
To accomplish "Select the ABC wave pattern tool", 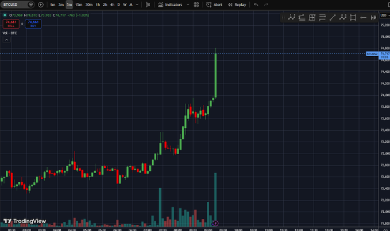I will point(342,17).
